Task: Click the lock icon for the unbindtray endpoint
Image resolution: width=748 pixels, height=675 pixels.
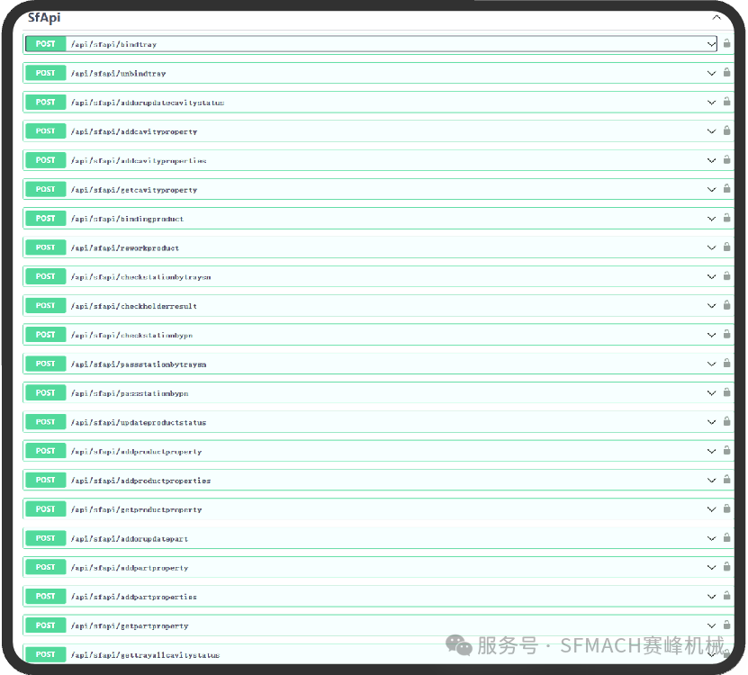Action: (x=726, y=73)
